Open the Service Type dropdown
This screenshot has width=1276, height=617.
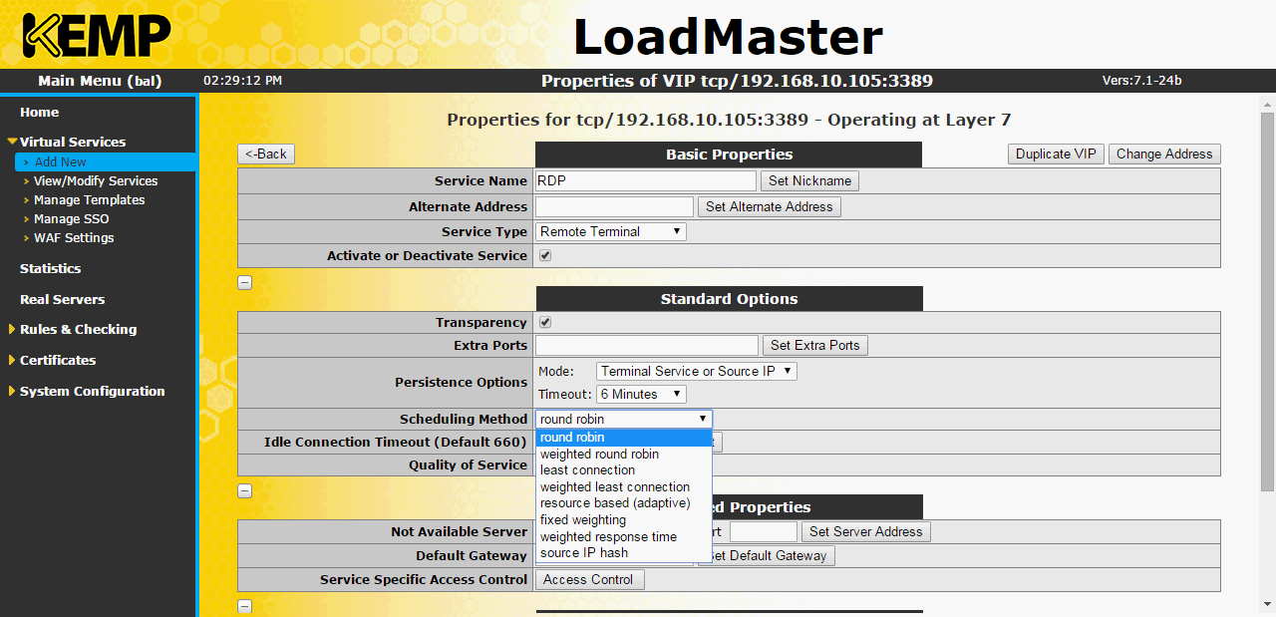(611, 231)
